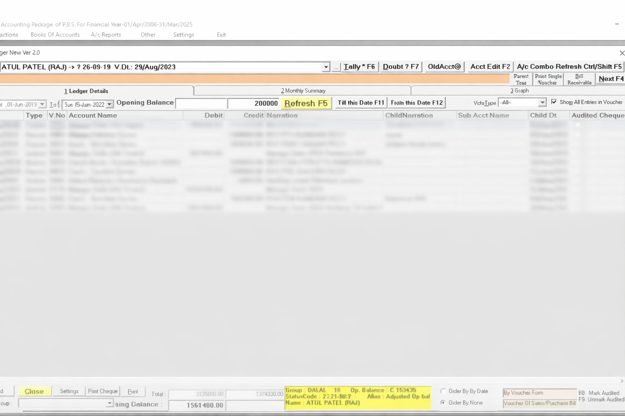Click the horizontal scrollbar right arrow
Image resolution: width=625 pixels, height=416 pixels.
coord(621,381)
